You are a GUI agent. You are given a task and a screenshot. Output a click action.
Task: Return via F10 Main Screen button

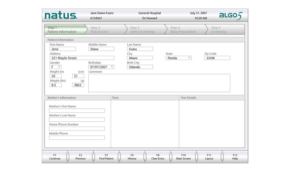[183, 157]
